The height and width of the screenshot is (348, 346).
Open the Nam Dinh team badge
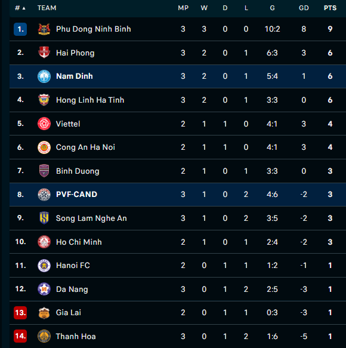pos(44,76)
